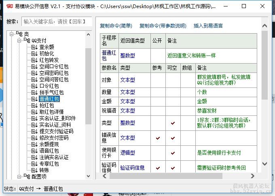275x196 pixels.
Task: Click 文本型 type in 金额 row
Action: click(127, 102)
